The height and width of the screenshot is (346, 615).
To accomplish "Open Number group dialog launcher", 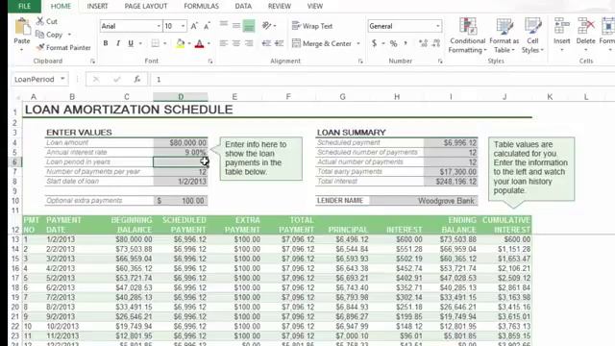I will point(440,62).
